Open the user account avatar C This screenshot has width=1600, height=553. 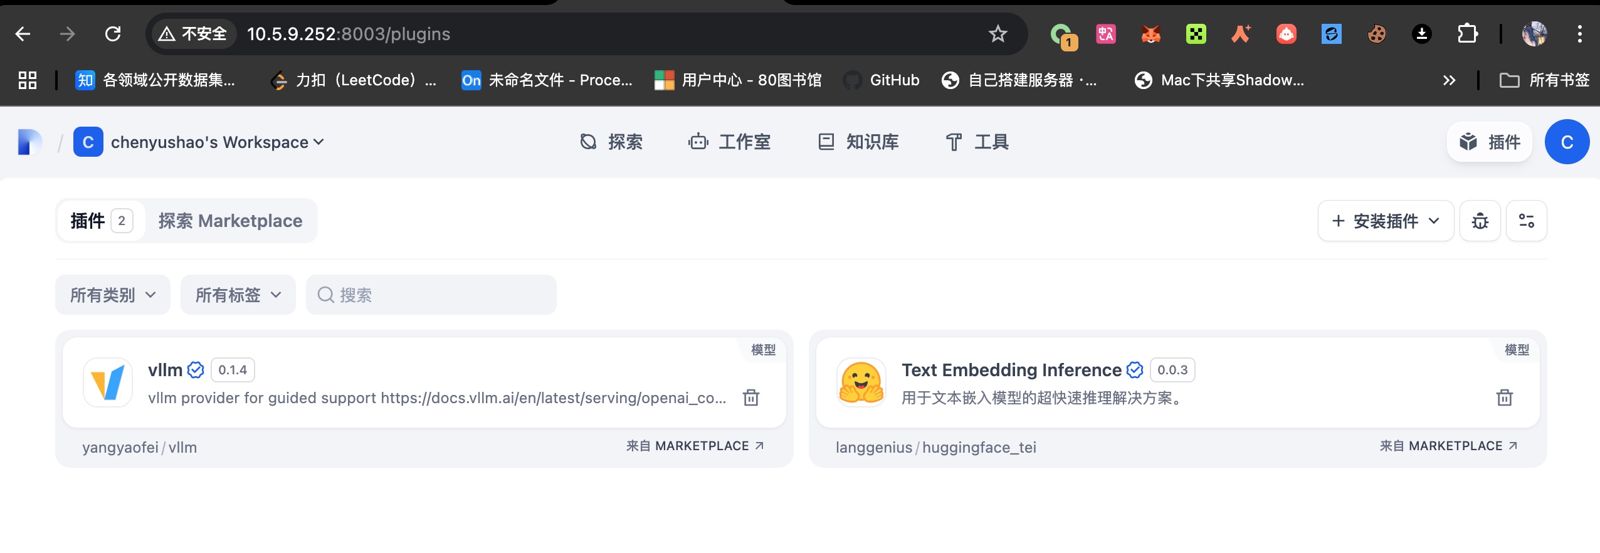pyautogui.click(x=1567, y=142)
